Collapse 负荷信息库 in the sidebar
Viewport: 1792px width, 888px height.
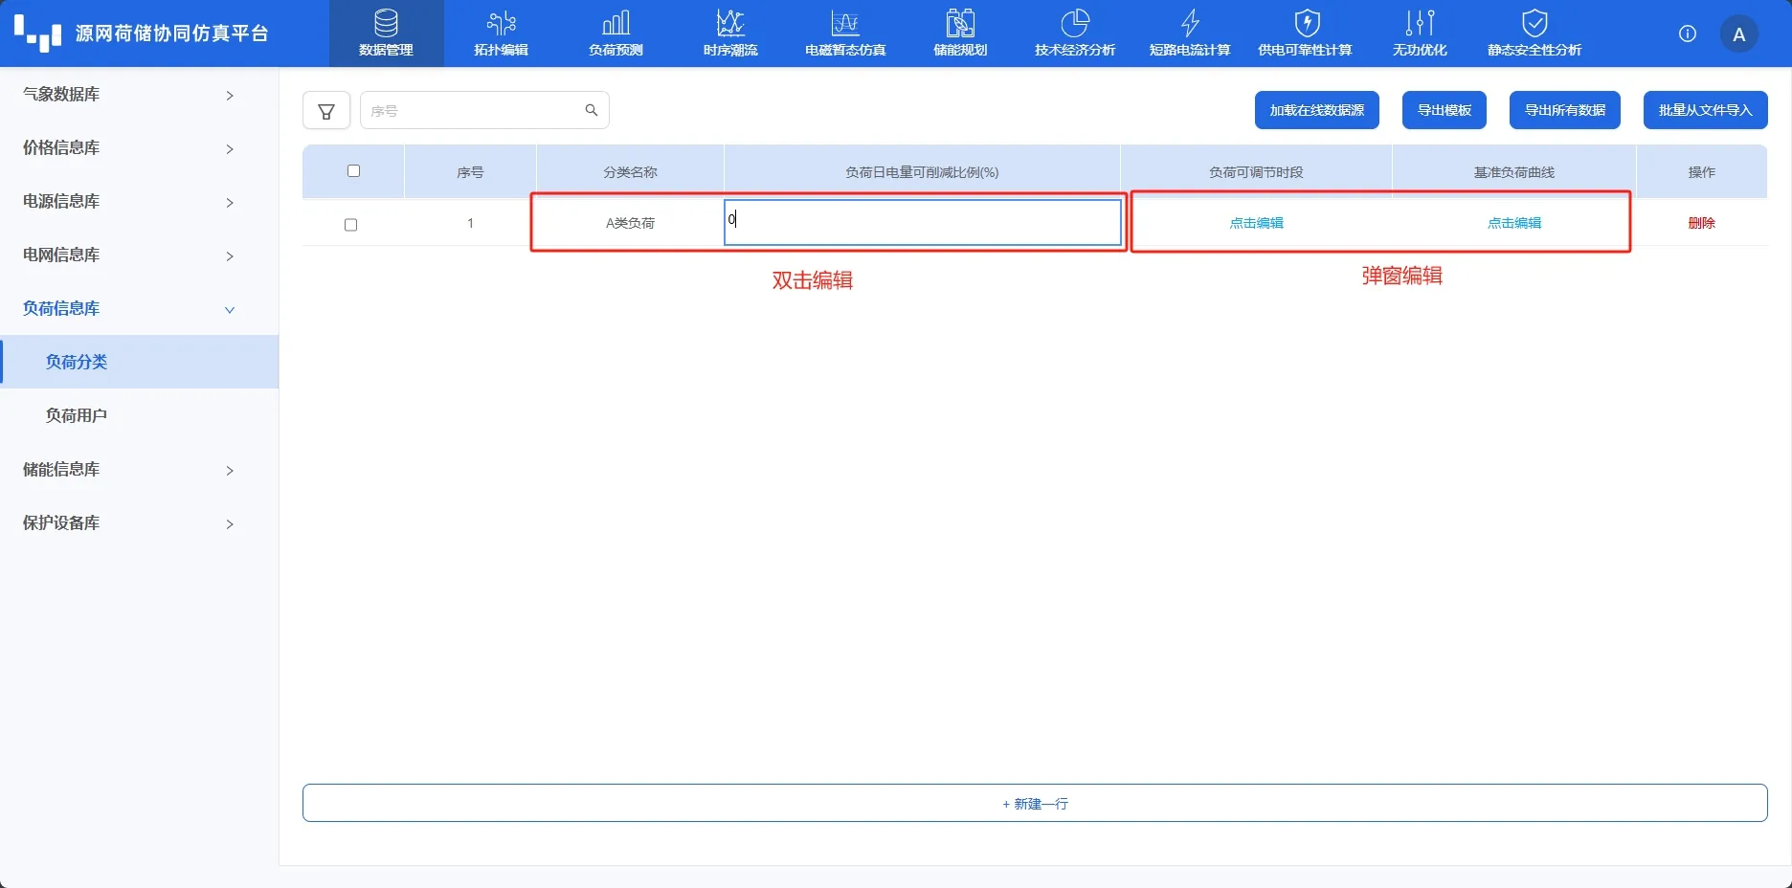139,308
